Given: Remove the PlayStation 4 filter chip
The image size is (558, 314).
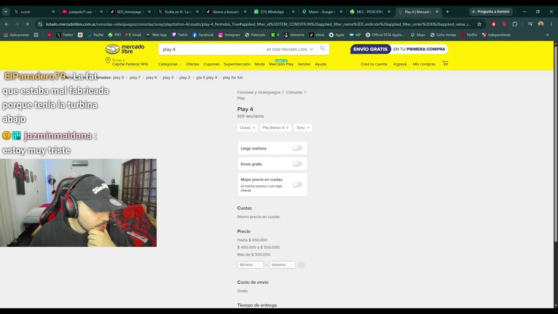Looking at the screenshot, I should pos(287,128).
